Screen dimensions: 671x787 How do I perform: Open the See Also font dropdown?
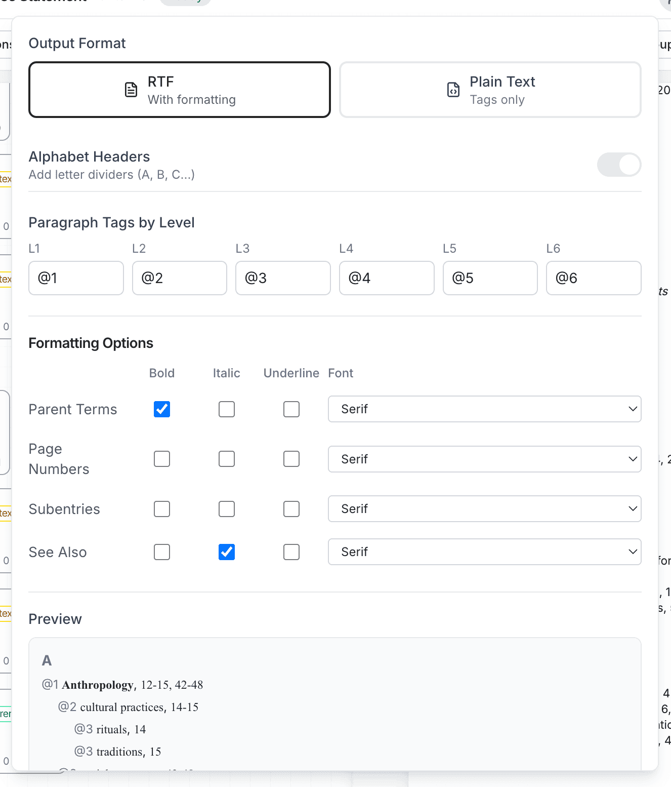pyautogui.click(x=484, y=552)
